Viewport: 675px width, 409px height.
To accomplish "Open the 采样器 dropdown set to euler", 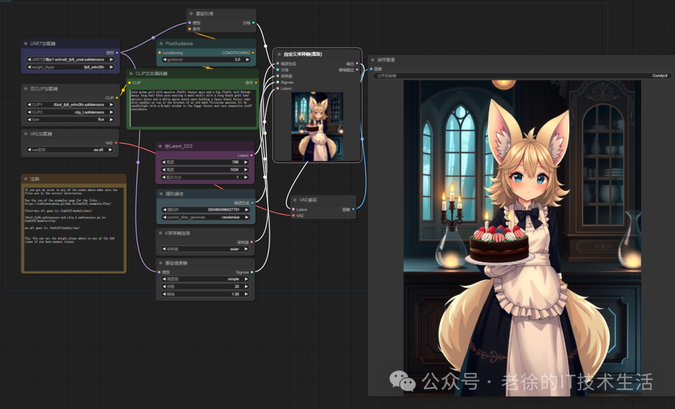I will point(205,249).
